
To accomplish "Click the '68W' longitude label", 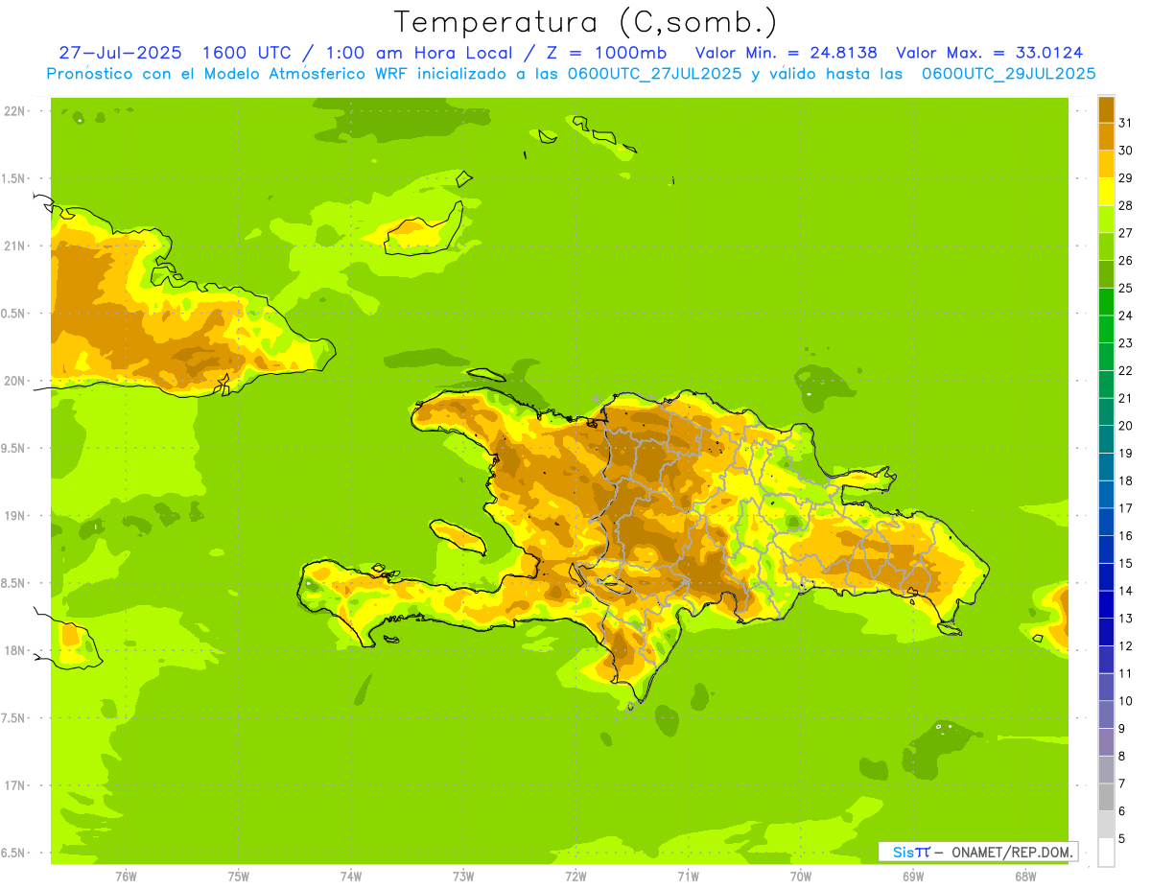I will tap(1025, 877).
